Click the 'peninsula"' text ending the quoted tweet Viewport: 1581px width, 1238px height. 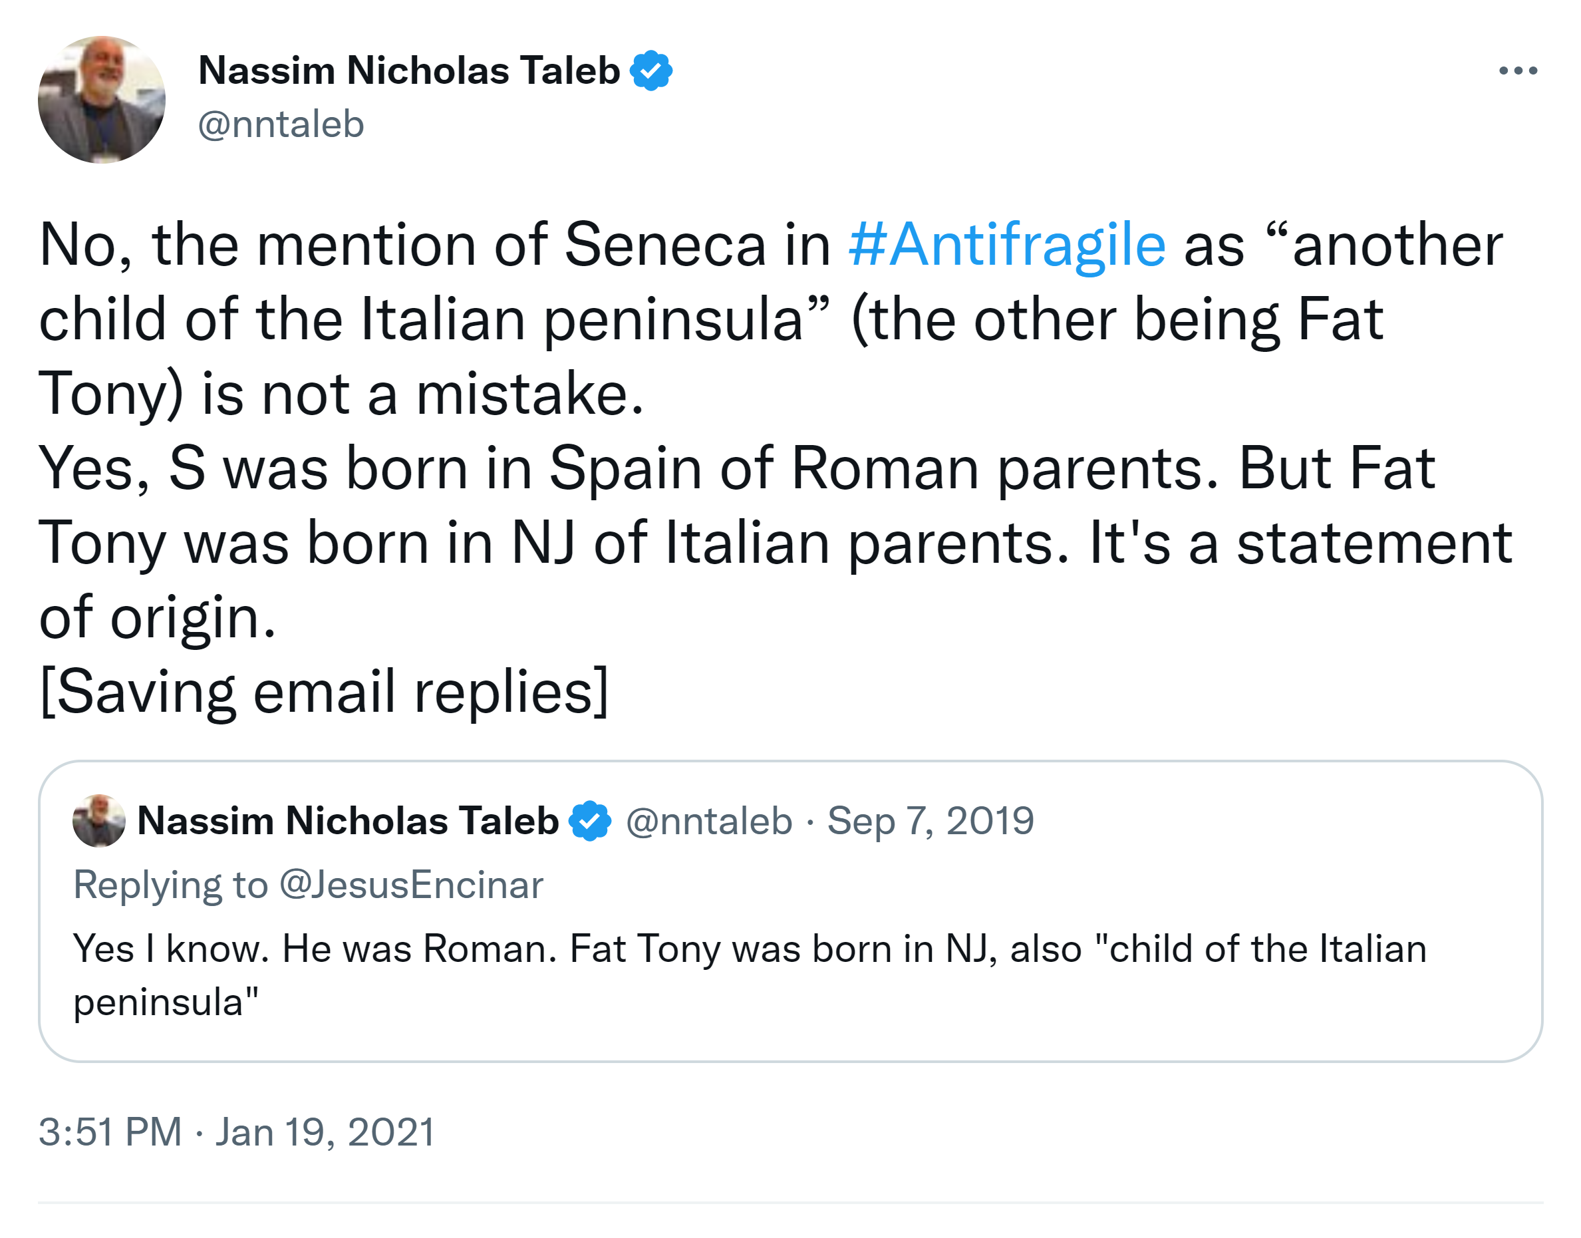(166, 1003)
